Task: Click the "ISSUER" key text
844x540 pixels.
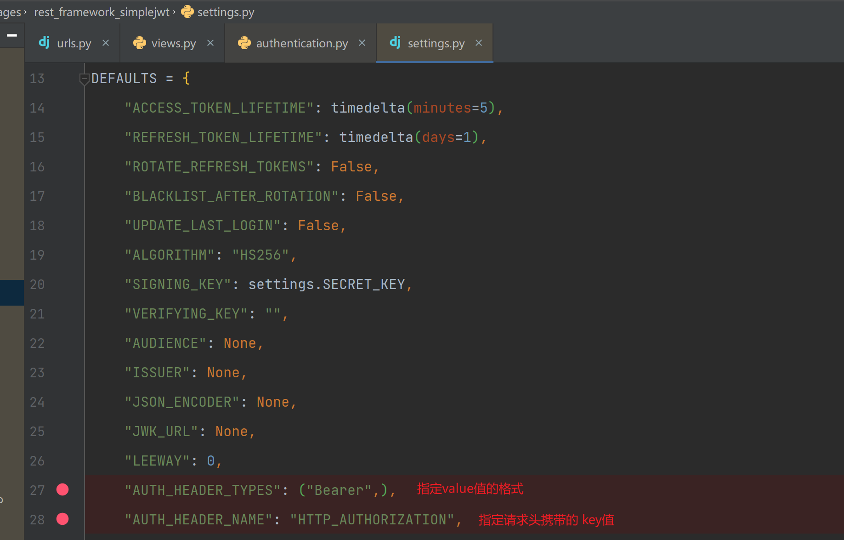Action: coord(158,373)
